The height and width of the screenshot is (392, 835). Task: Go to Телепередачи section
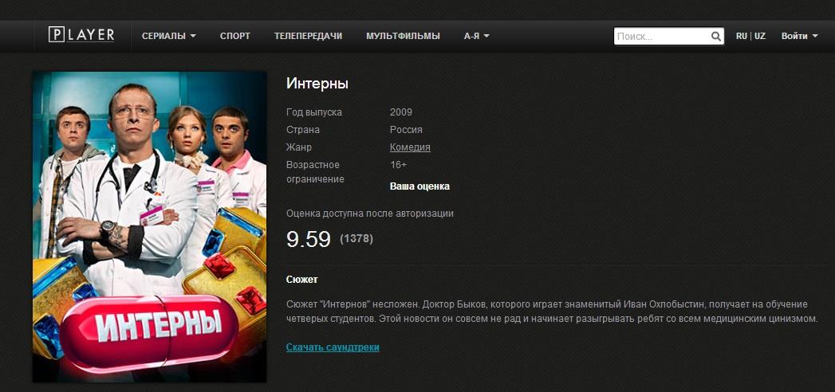point(308,36)
